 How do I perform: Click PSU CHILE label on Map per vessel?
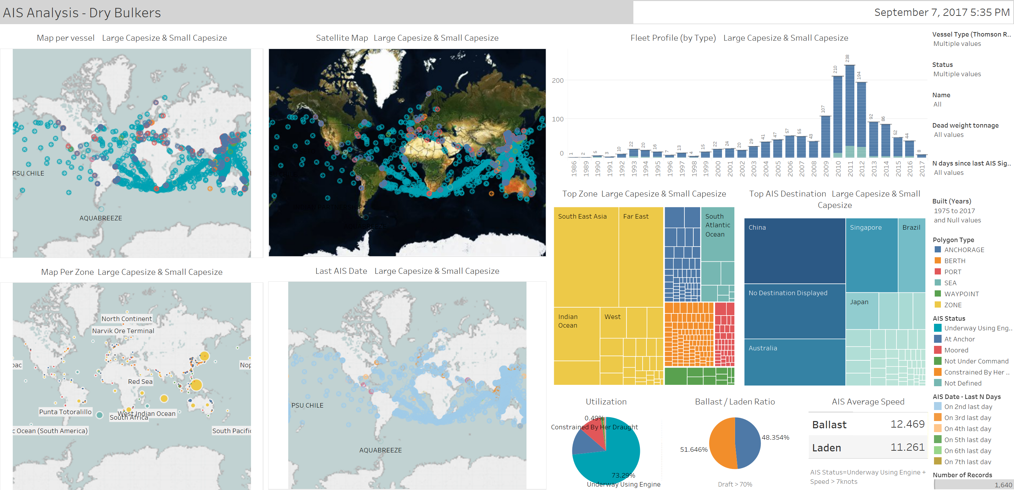coord(28,173)
